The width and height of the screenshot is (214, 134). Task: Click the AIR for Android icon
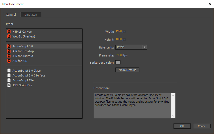tap(9, 56)
